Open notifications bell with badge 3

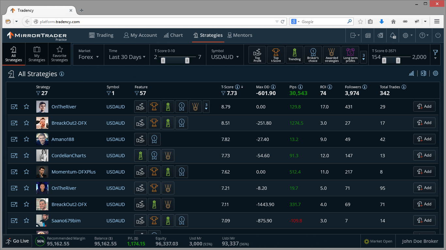[393, 35]
